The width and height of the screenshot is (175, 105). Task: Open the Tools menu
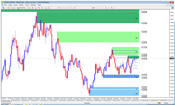27,5
